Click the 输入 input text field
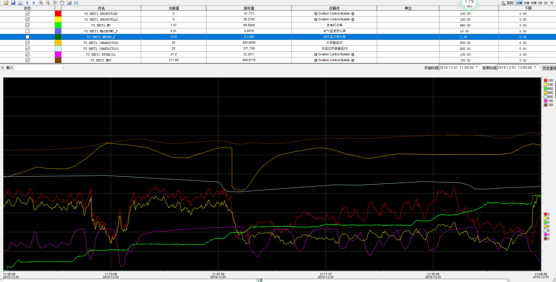This screenshot has height=282, width=556. (38, 68)
